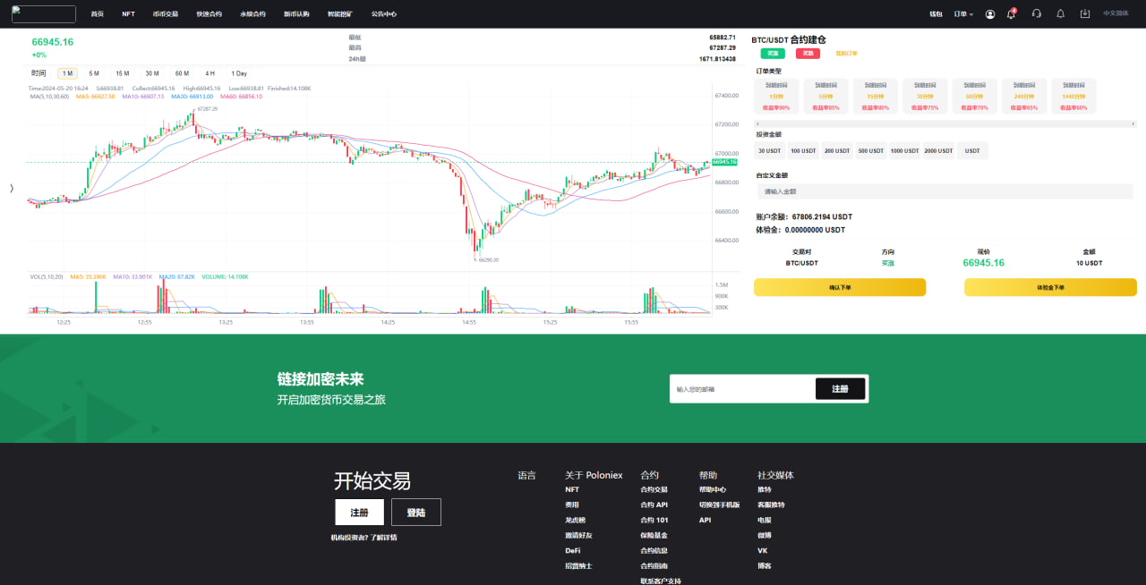Open the user account profile icon
This screenshot has height=585, width=1146.
989,14
